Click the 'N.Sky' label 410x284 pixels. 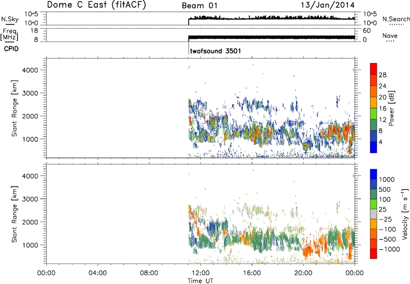pos(10,19)
